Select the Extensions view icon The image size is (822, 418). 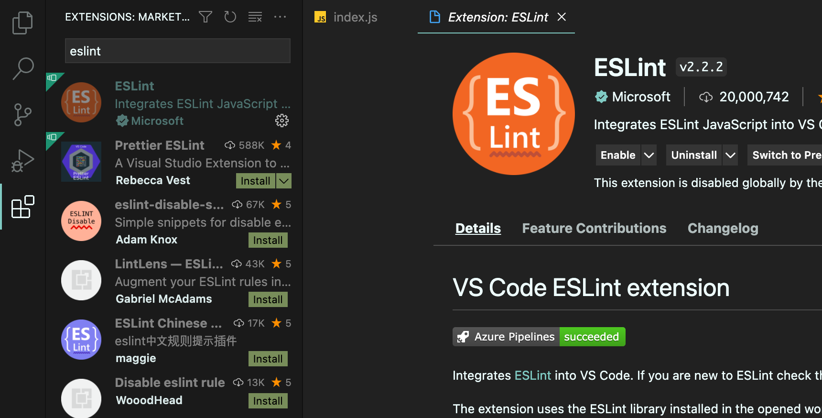click(x=22, y=207)
